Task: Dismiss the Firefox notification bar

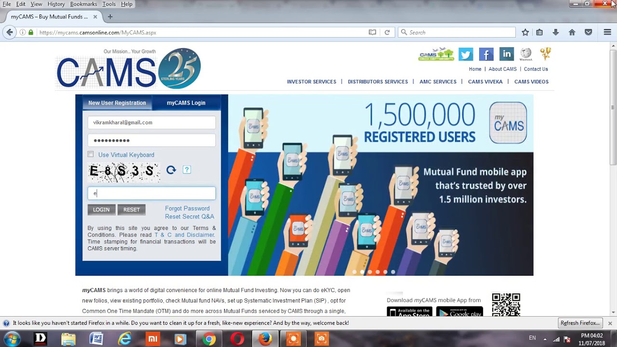Action: click(x=610, y=323)
